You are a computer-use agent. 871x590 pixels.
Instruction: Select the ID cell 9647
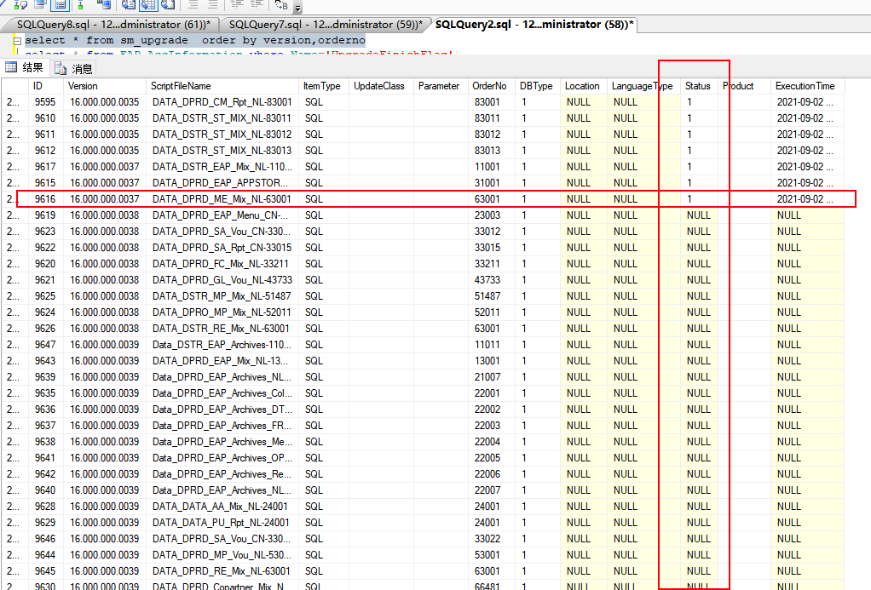click(45, 345)
